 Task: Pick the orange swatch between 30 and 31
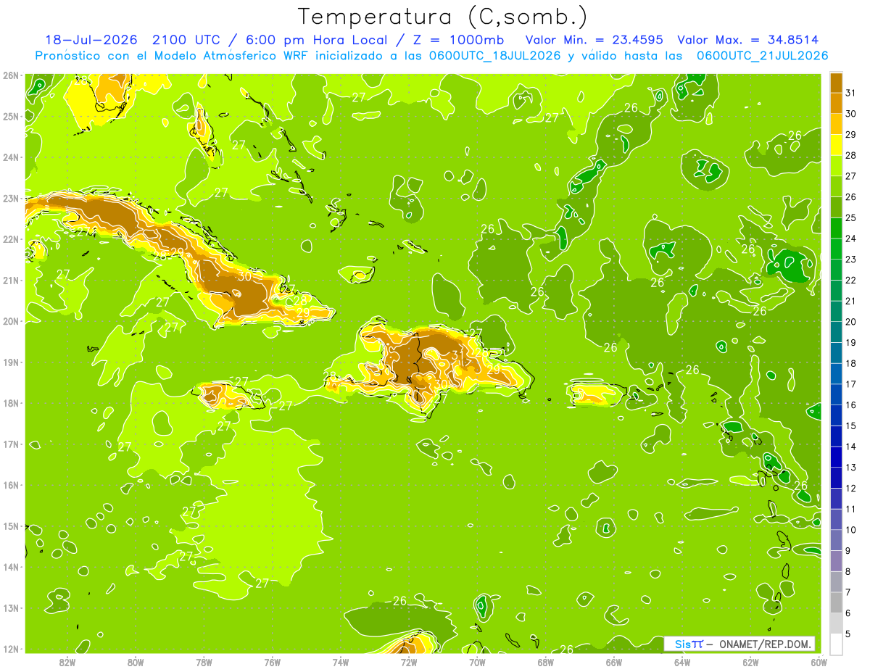pos(836,103)
